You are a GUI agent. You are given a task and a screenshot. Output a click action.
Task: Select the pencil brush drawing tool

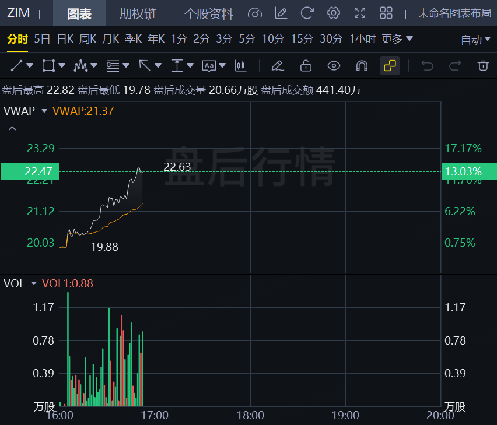[x=278, y=65]
